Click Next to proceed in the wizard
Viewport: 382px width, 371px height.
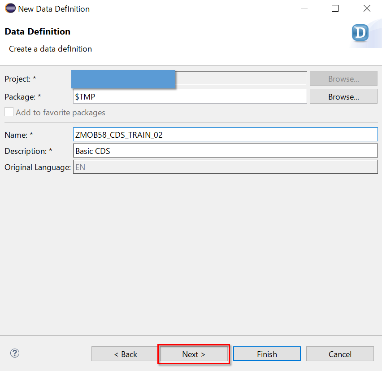193,354
